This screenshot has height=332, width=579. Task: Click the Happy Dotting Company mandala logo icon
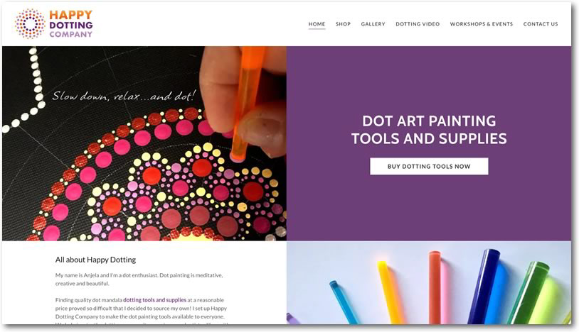30,24
